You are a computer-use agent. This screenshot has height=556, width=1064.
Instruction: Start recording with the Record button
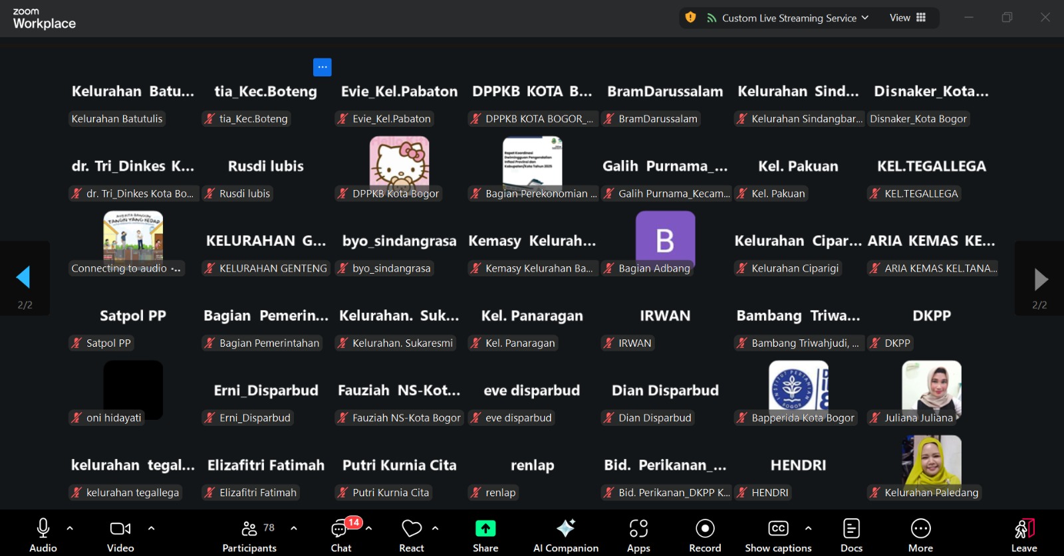pyautogui.click(x=705, y=535)
